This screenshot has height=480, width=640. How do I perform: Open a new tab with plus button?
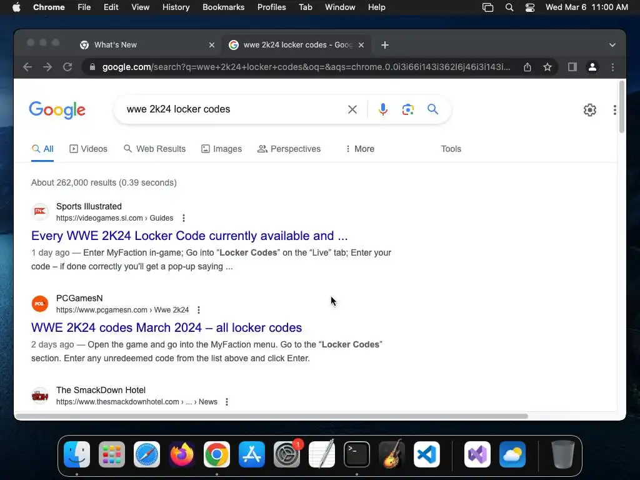tap(385, 45)
